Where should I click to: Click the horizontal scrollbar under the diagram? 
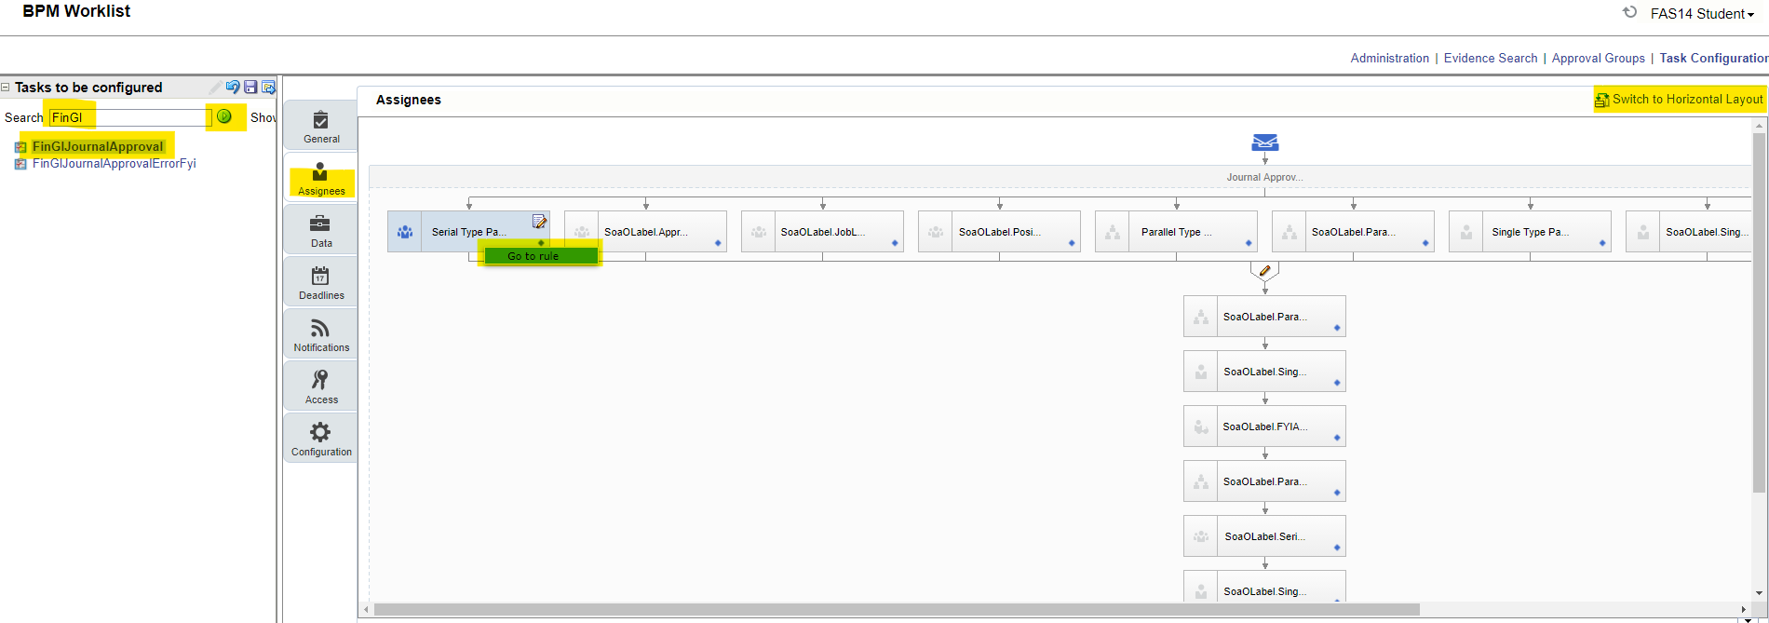click(896, 610)
